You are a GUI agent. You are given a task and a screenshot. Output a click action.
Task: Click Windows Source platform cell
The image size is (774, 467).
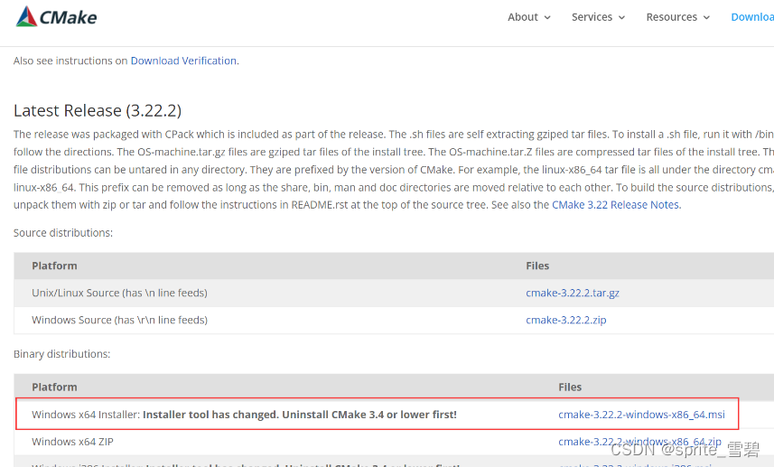(119, 320)
